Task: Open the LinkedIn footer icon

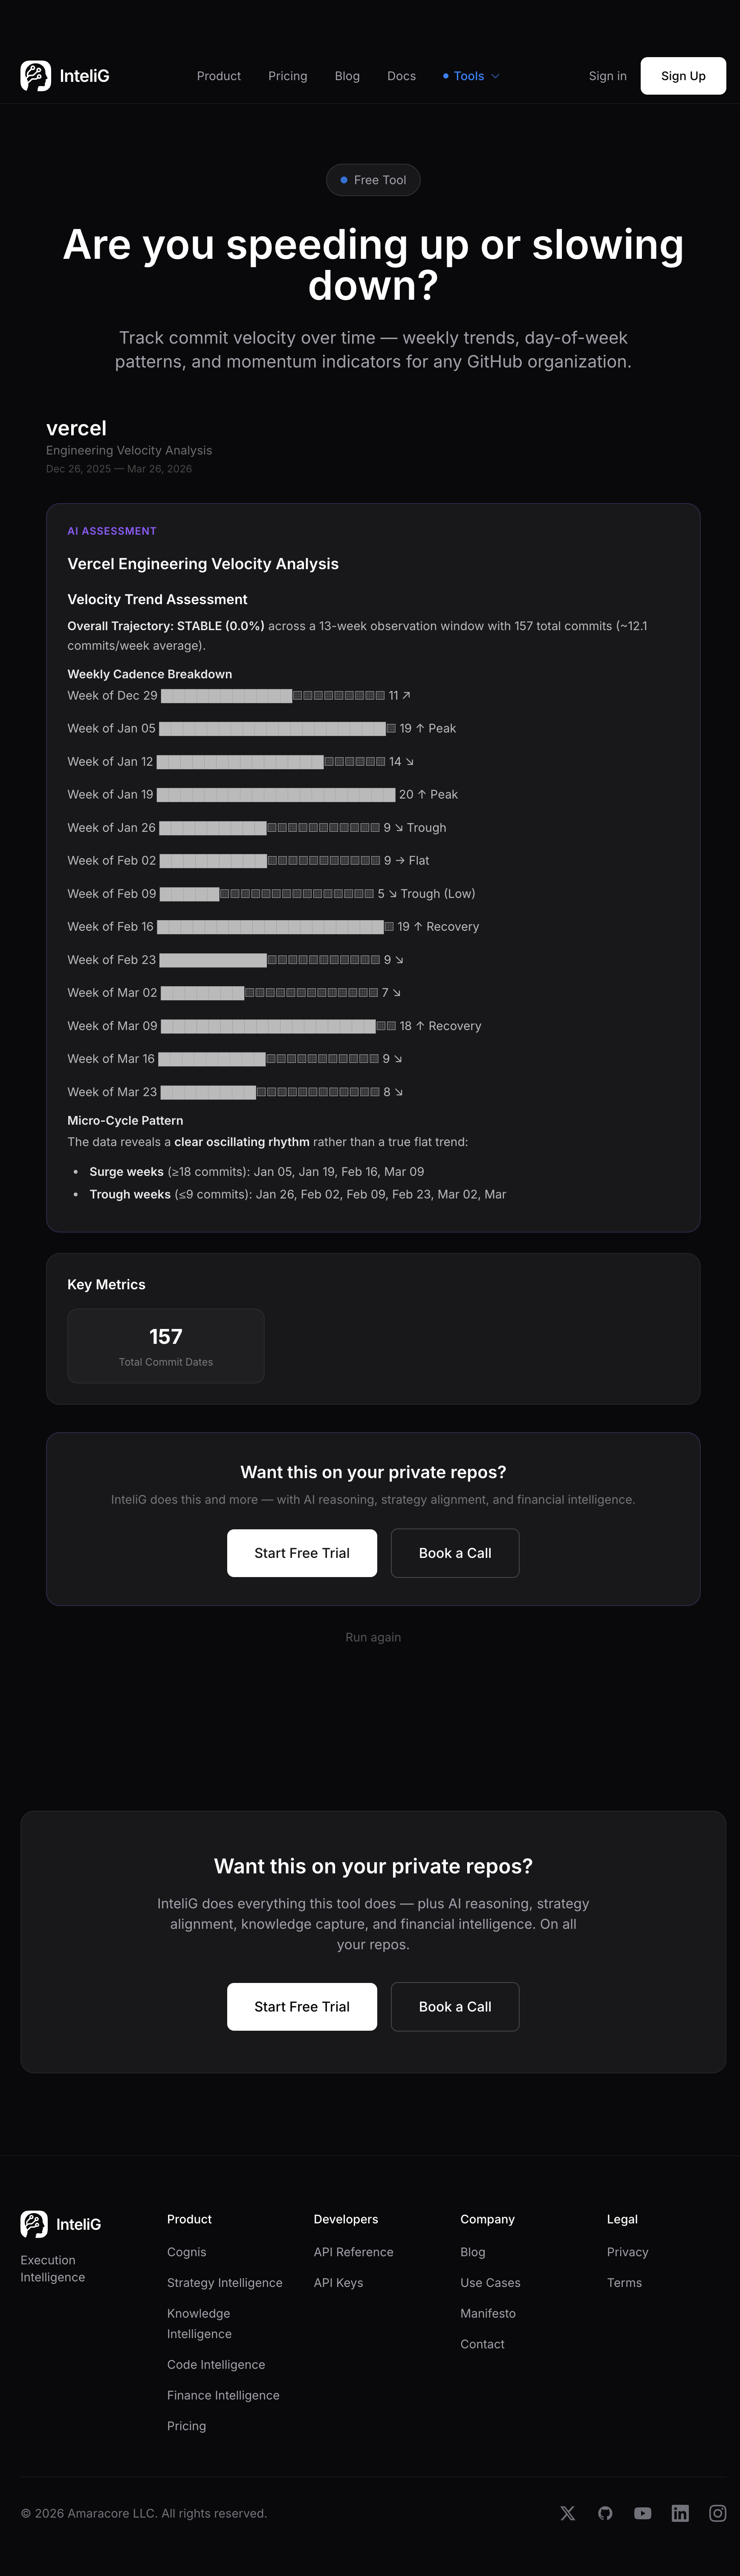Action: click(x=680, y=2513)
